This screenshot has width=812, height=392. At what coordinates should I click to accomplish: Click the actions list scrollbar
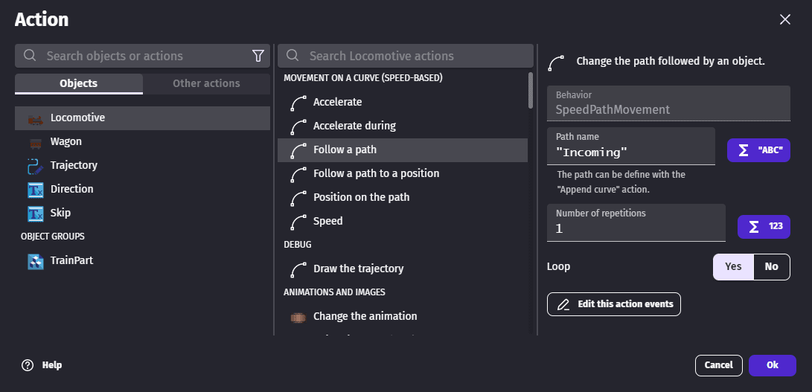[531, 90]
